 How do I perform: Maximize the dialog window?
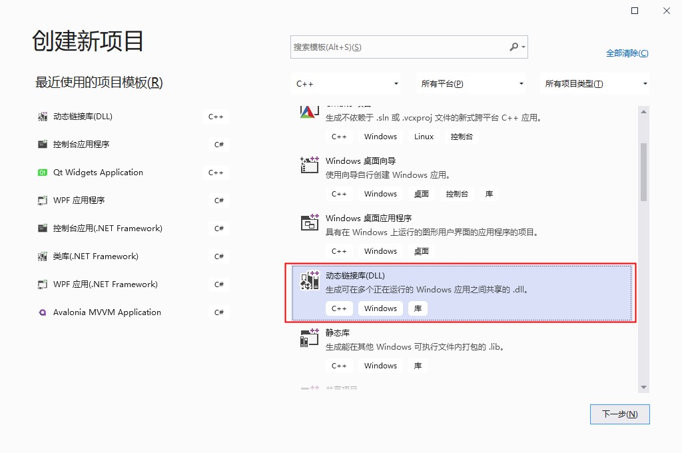pos(635,11)
